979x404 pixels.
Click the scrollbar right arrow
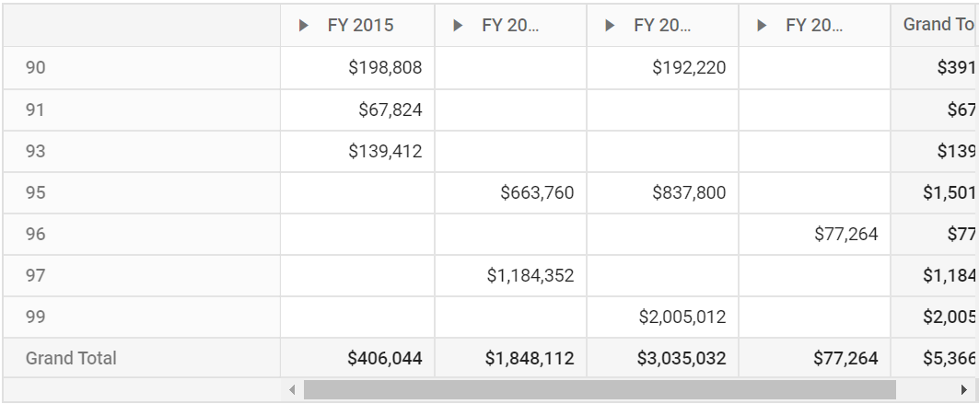[964, 389]
